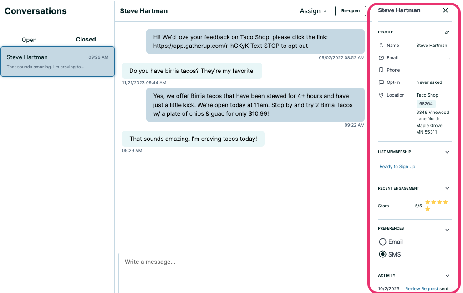Image resolution: width=463 pixels, height=293 pixels.
Task: Collapse the List Membership section
Action: (x=447, y=152)
